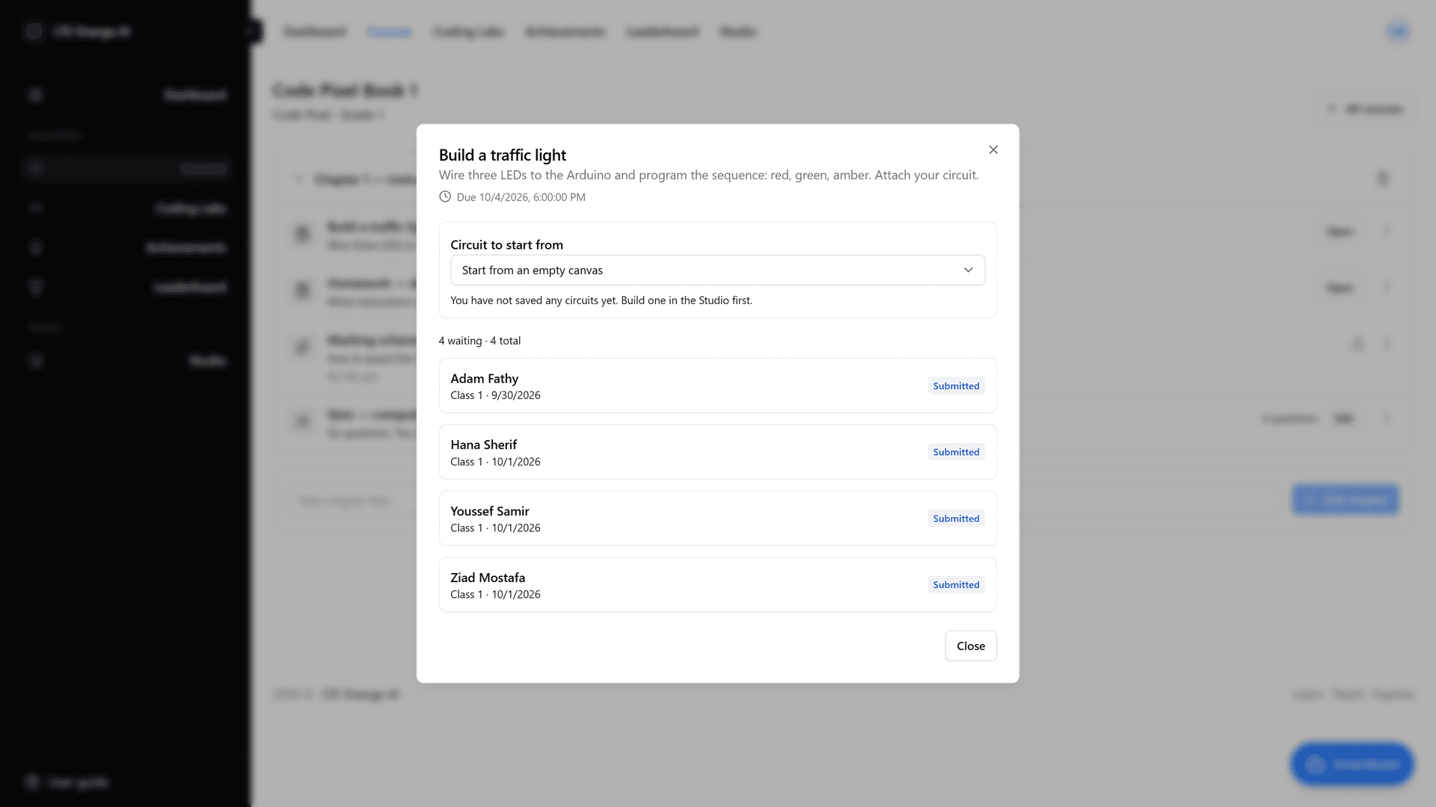Open Hana Sherif's submission row
The height and width of the screenshot is (807, 1436).
pyautogui.click(x=717, y=452)
